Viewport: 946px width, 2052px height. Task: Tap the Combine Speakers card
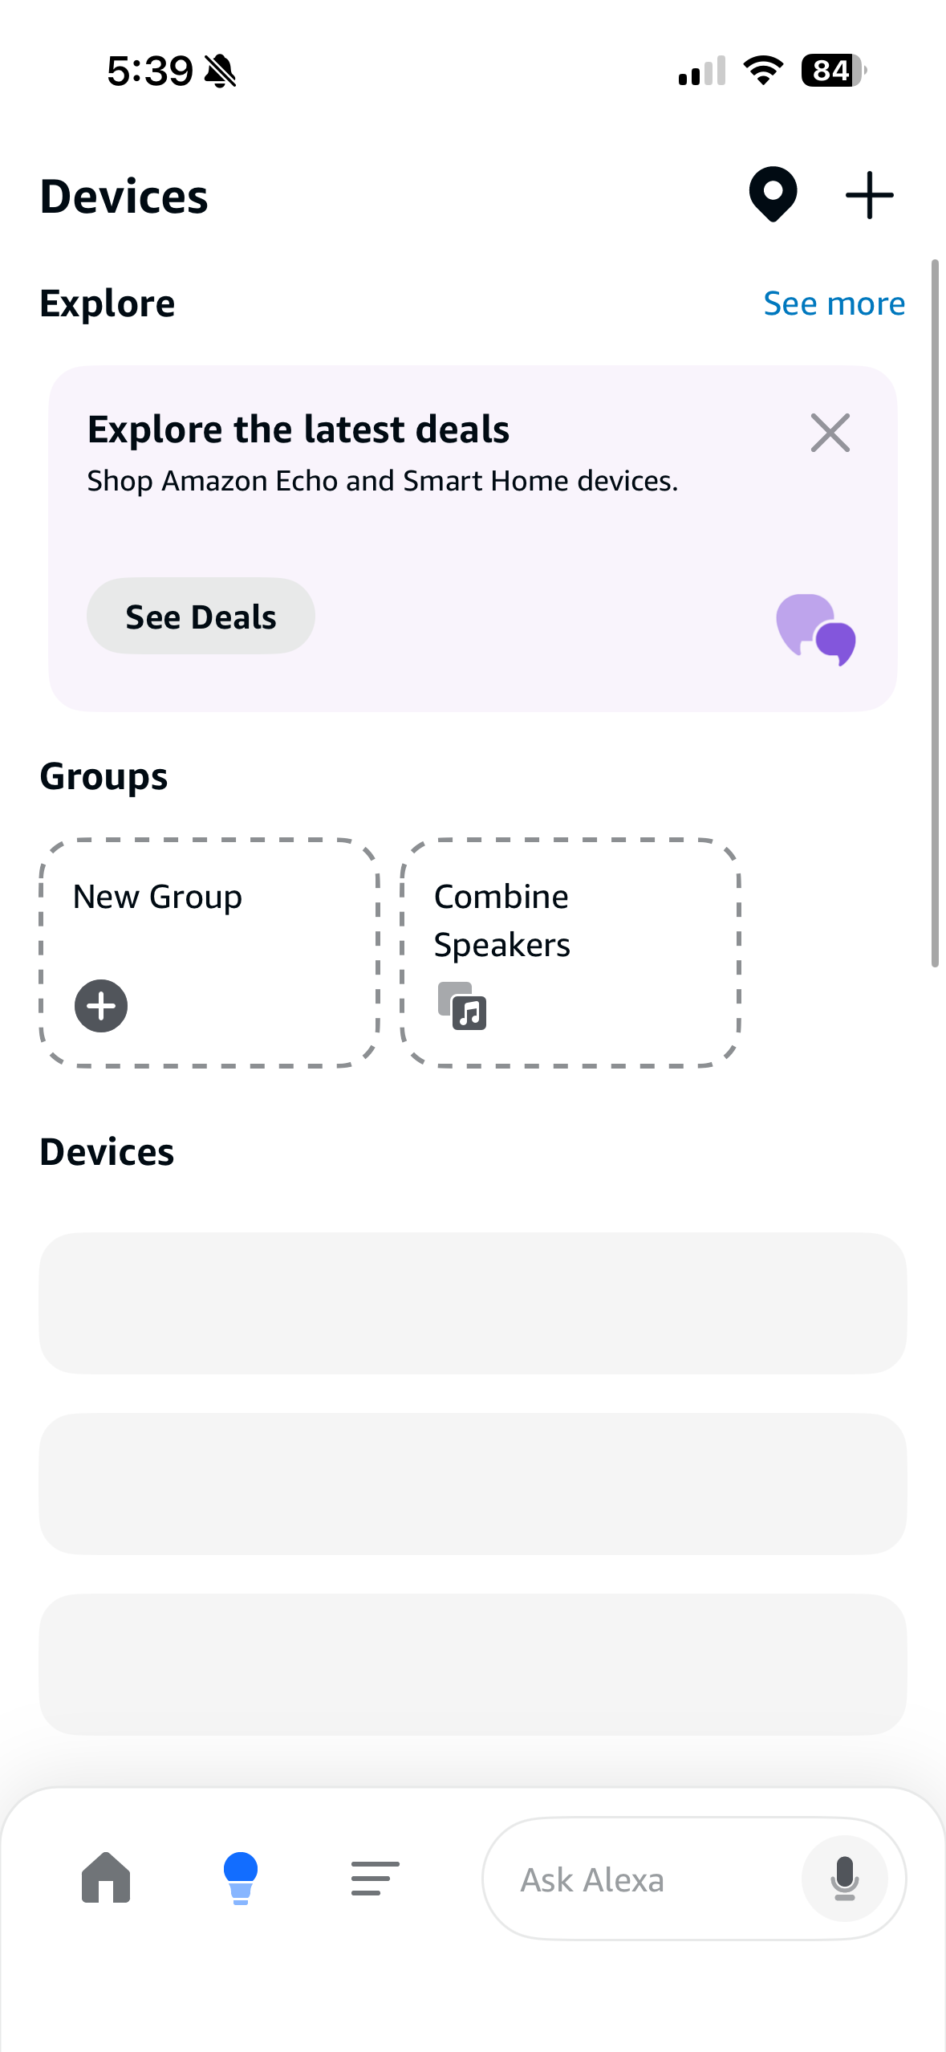tap(570, 952)
